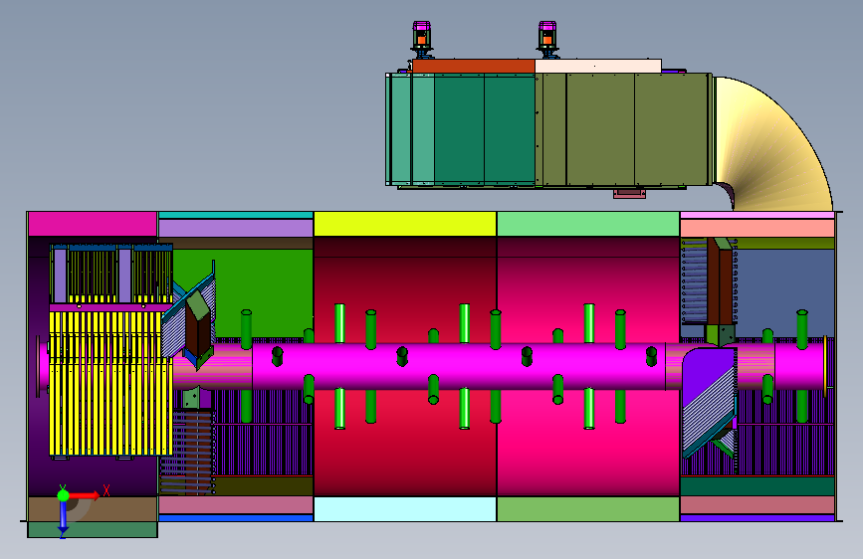
Task: Select the violet strip at bottom right
Action: click(757, 518)
